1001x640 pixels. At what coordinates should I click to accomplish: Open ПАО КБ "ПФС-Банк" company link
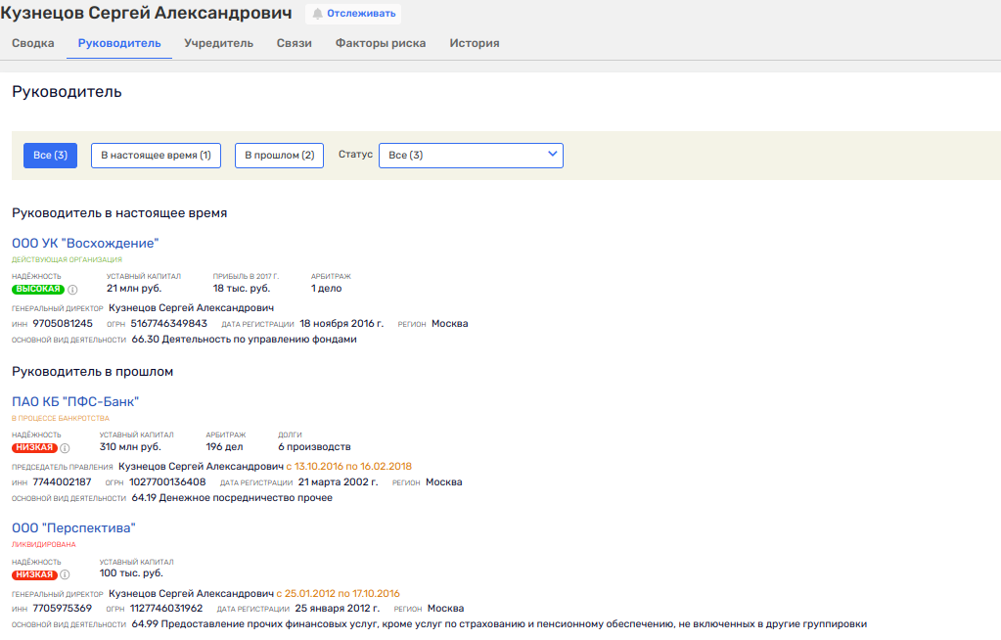coord(75,402)
